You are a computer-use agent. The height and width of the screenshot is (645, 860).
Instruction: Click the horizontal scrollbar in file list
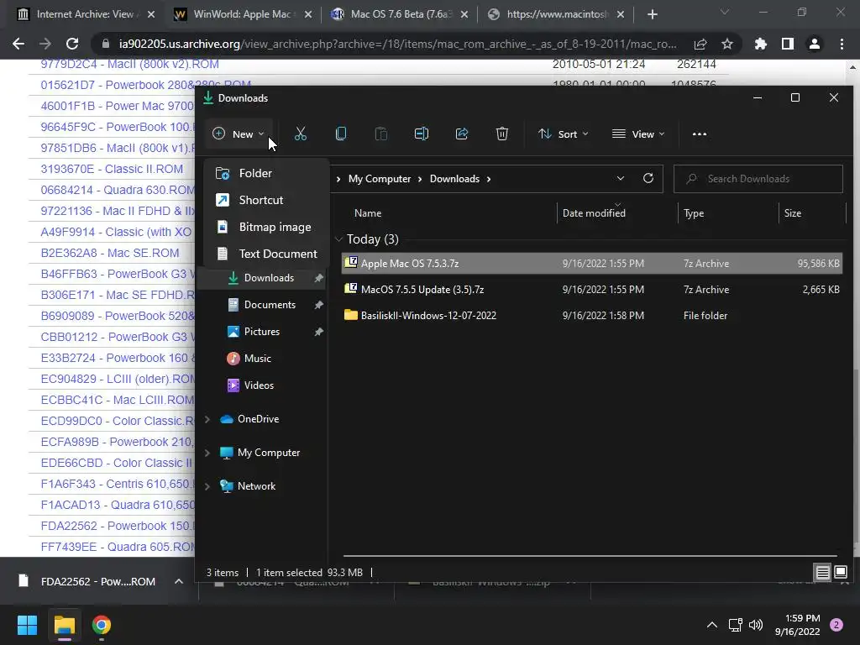click(590, 556)
